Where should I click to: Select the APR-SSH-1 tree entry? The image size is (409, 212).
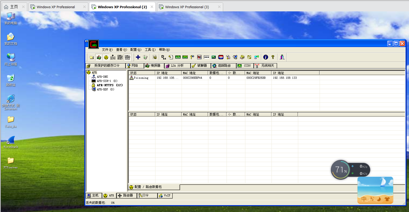coord(107,81)
